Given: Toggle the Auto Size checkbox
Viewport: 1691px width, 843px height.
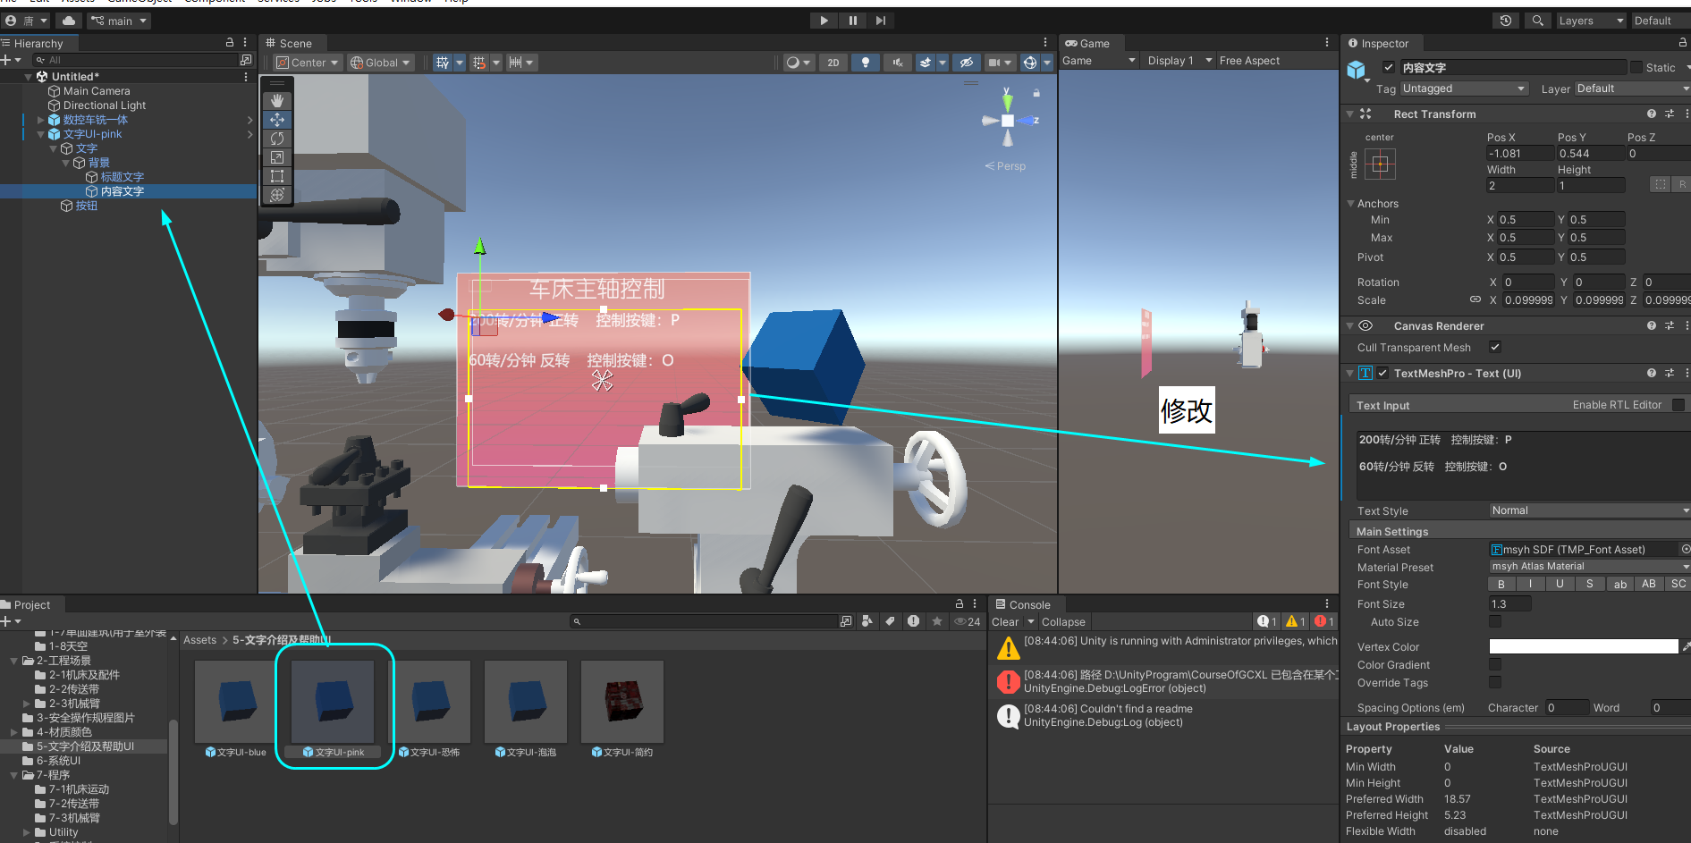Looking at the screenshot, I should point(1495,621).
